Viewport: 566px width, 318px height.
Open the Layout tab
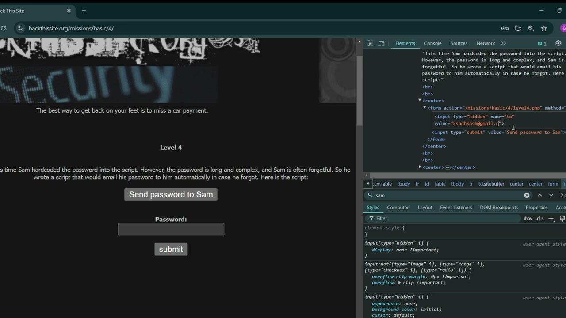tap(425, 208)
